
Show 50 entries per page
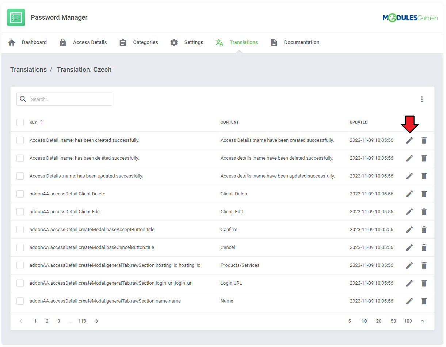(393, 321)
